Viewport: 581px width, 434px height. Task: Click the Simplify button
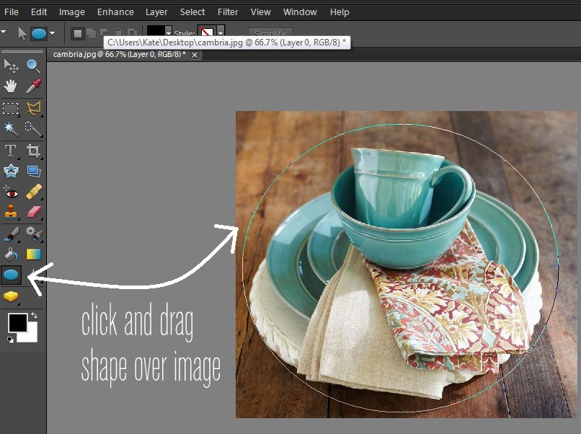tap(270, 32)
